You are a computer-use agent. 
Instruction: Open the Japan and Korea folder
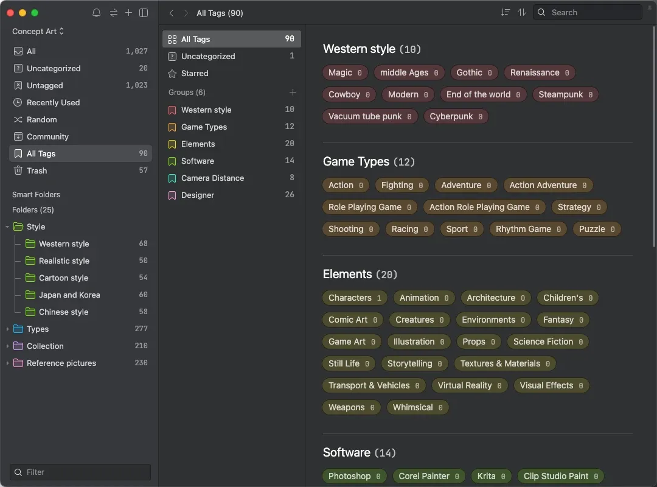coord(80,295)
